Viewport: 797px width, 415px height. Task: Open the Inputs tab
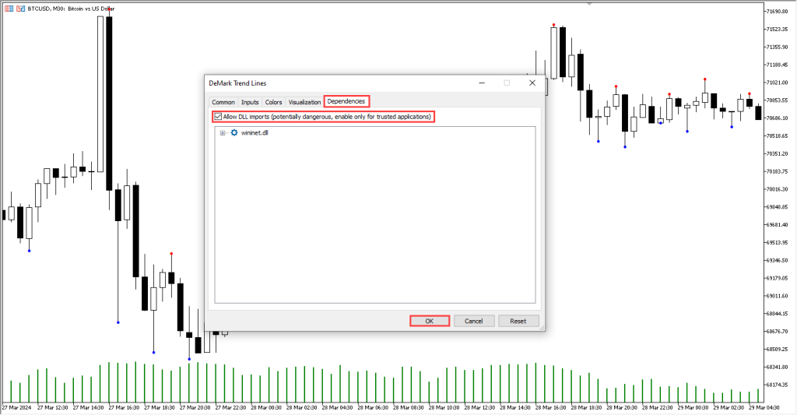(250, 102)
